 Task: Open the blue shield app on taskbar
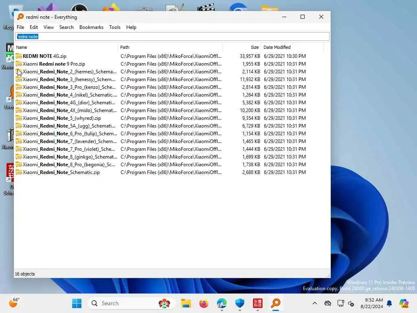pyautogui.click(x=239, y=303)
